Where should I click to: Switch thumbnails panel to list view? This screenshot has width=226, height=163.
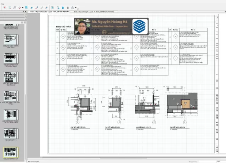[x=22, y=22]
